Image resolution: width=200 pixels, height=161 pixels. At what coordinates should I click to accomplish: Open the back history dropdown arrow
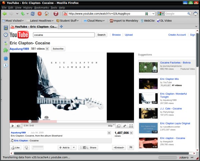[17, 14]
